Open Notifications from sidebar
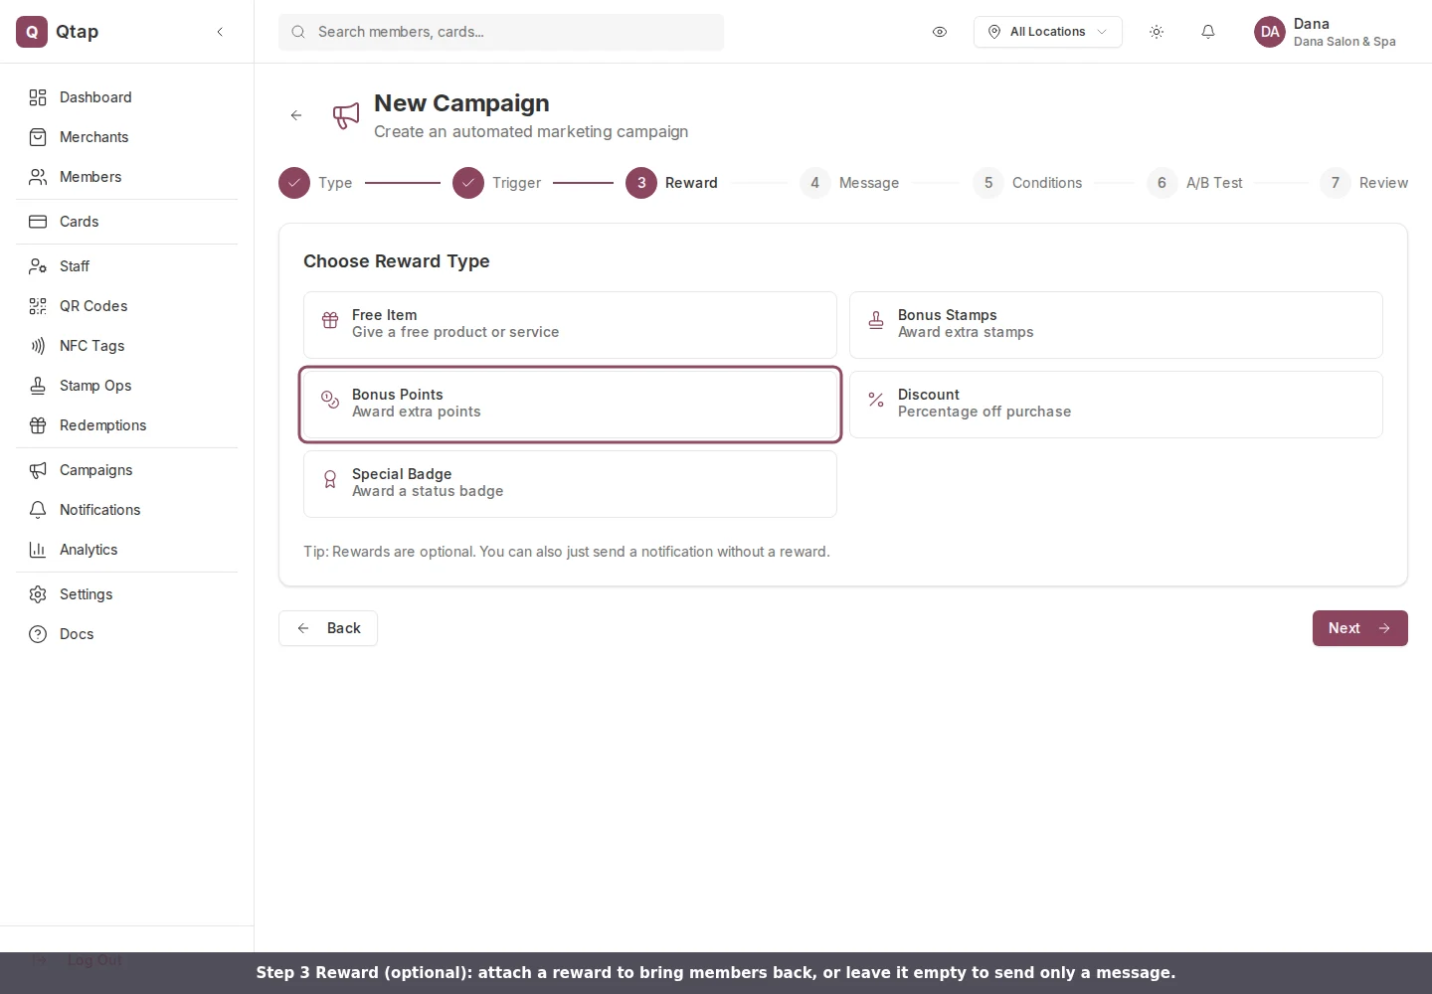The height and width of the screenshot is (994, 1432). [x=127, y=510]
